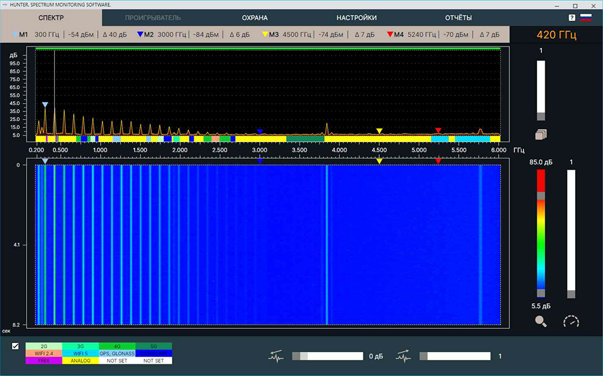The width and height of the screenshot is (603, 376).
Task: Select the ANALOG legend swatch
Action: click(x=80, y=361)
